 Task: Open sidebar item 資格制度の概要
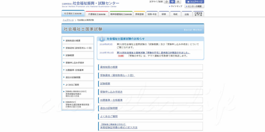click(x=78, y=40)
